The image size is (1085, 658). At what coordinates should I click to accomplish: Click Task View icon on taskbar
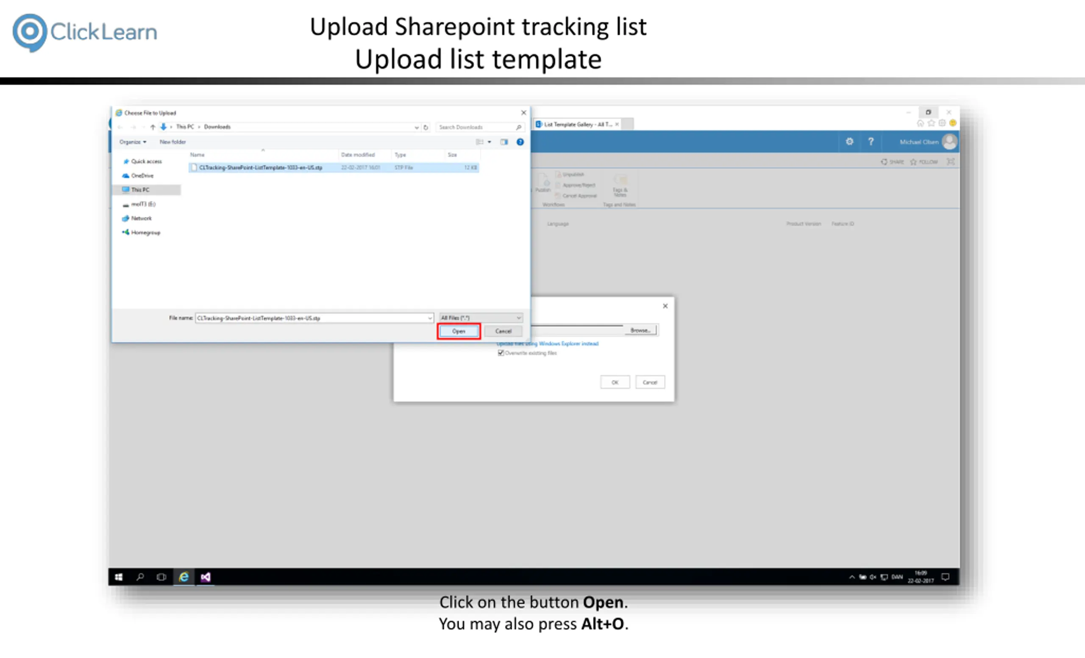click(161, 577)
